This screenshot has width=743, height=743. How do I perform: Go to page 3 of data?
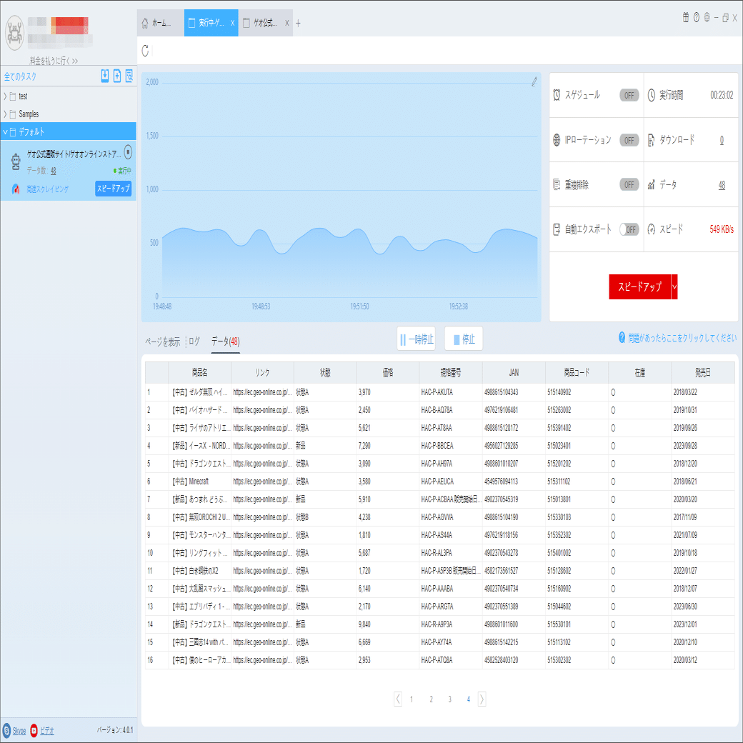(x=449, y=699)
